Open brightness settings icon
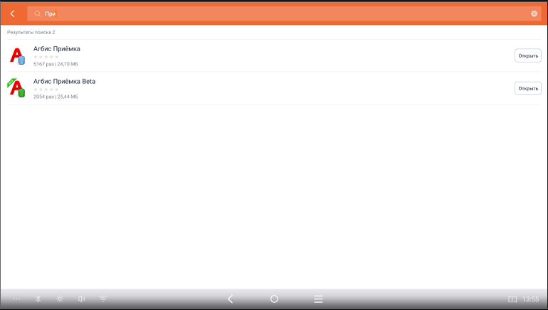This screenshot has width=548, height=310. [60, 299]
